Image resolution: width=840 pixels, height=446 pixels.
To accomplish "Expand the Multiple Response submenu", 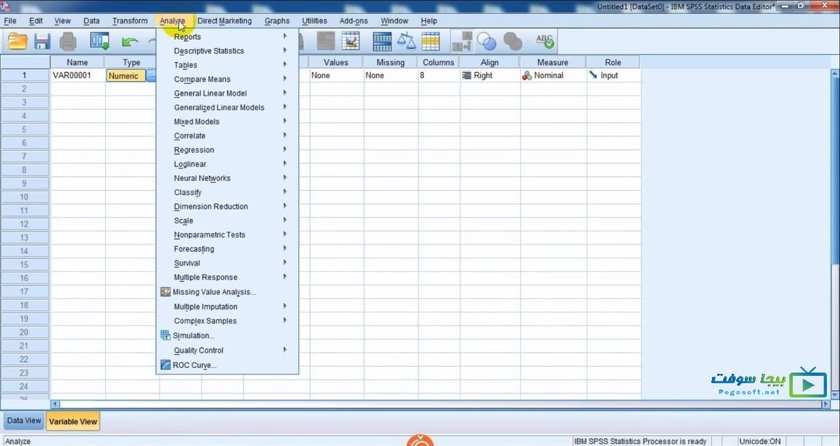I will 227,277.
